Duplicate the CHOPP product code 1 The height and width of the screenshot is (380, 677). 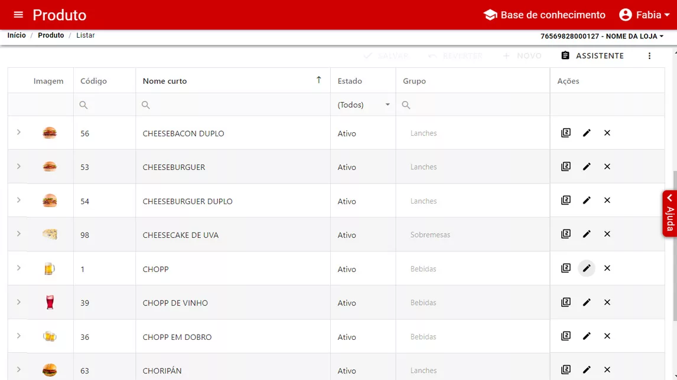click(x=565, y=268)
